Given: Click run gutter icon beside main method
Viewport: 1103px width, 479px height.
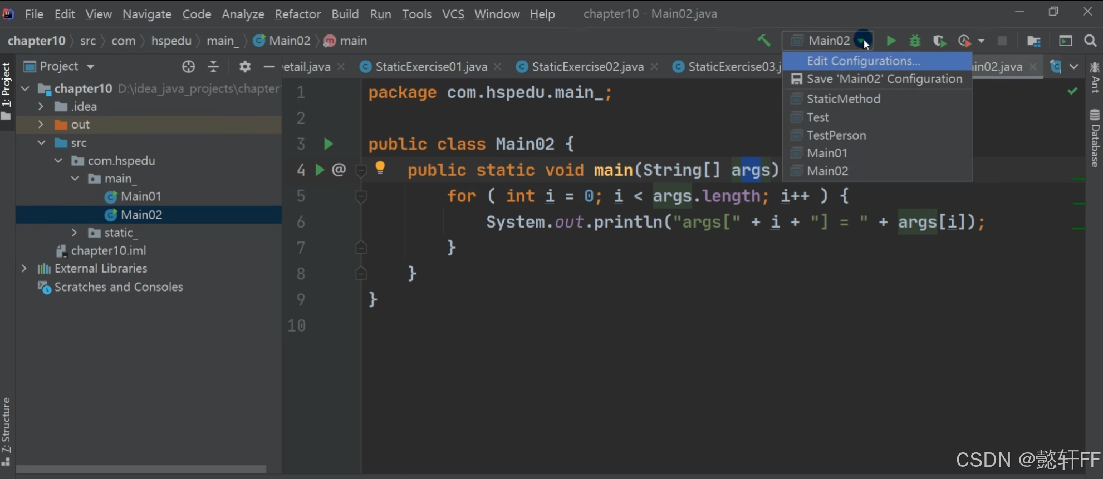Looking at the screenshot, I should (320, 170).
